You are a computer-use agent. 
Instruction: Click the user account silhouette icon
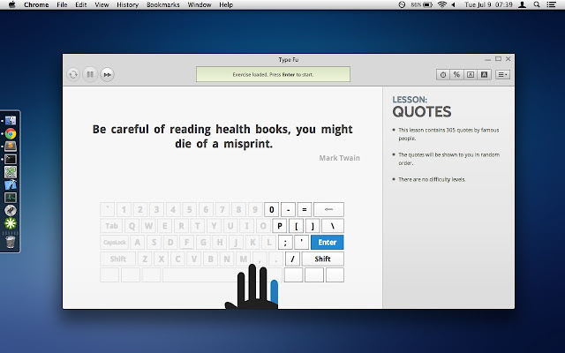[x=522, y=4]
